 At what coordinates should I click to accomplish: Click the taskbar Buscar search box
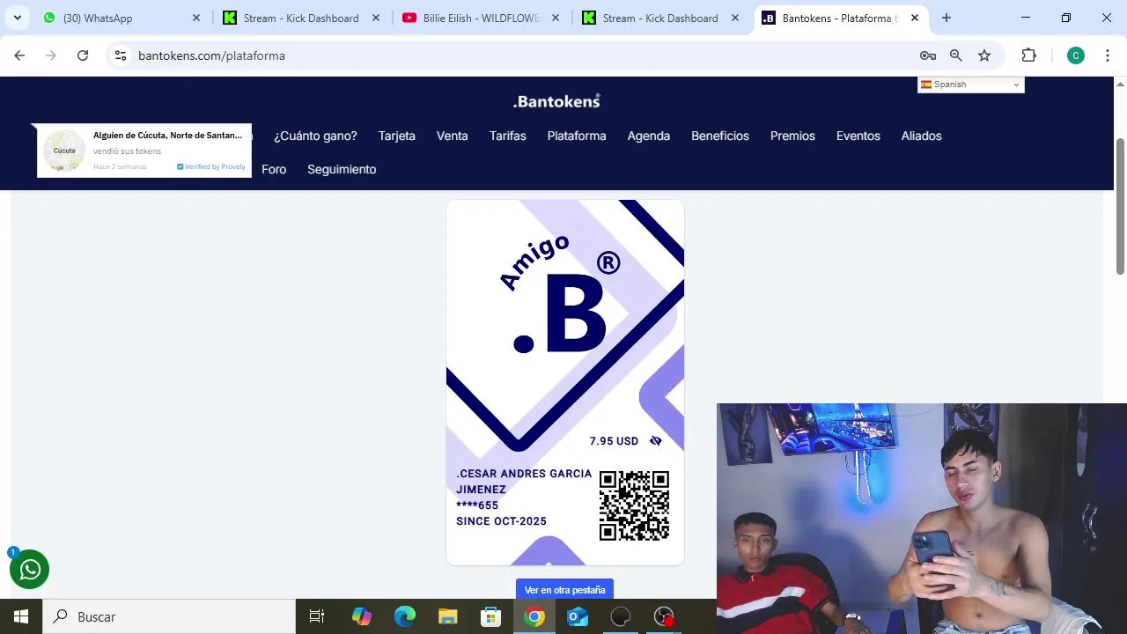(x=169, y=616)
